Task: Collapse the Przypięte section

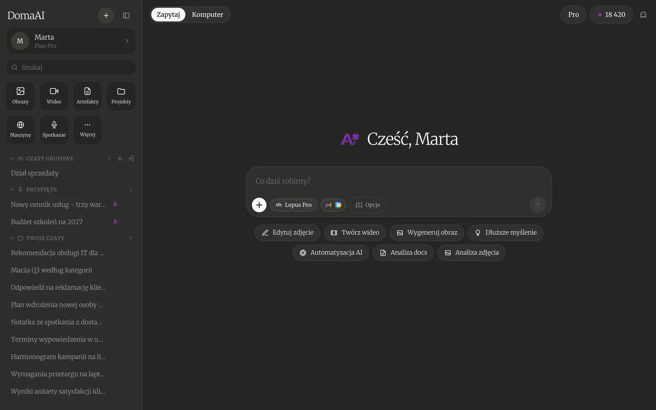Action: coord(12,189)
